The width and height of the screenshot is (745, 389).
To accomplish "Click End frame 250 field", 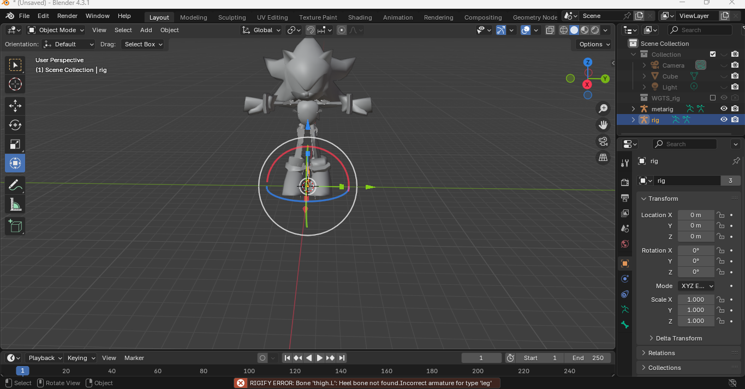I will coord(588,358).
